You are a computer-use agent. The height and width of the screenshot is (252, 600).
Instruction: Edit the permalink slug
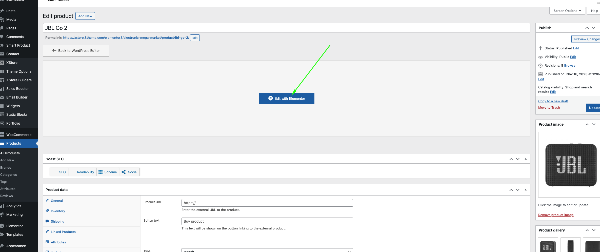(195, 38)
